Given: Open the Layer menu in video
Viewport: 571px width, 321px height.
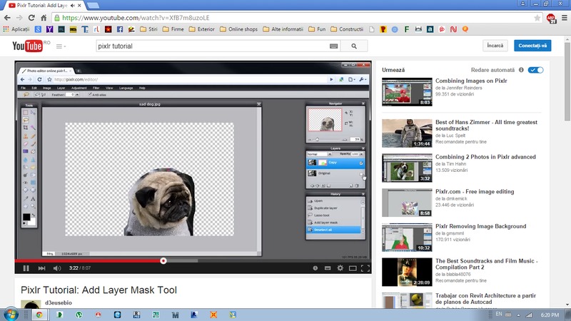Looking at the screenshot, I should (61, 88).
